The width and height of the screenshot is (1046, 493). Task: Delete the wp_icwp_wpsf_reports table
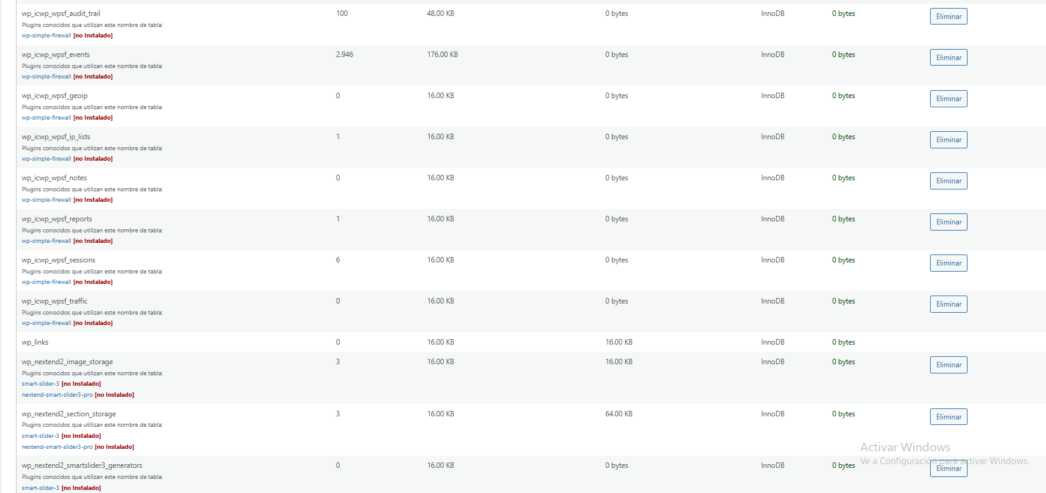[949, 222]
